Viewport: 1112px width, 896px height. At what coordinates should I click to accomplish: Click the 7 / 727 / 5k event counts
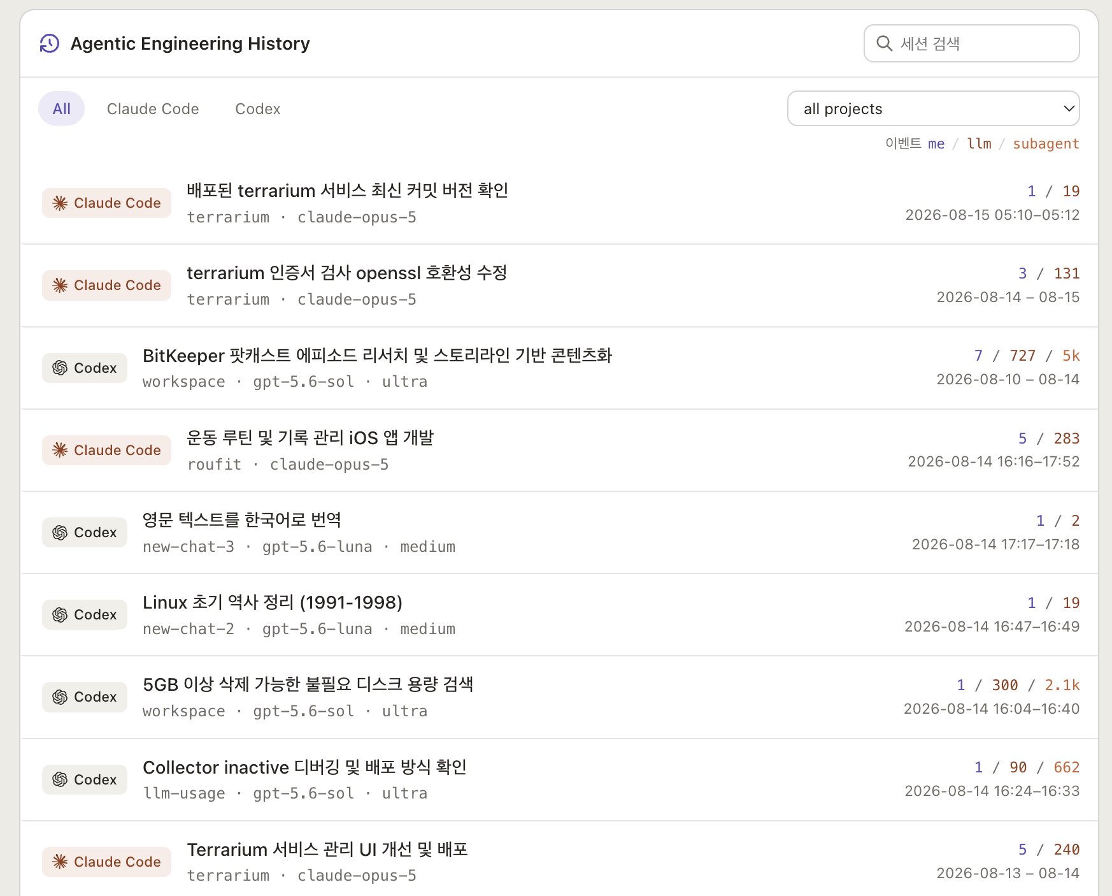point(1027,356)
